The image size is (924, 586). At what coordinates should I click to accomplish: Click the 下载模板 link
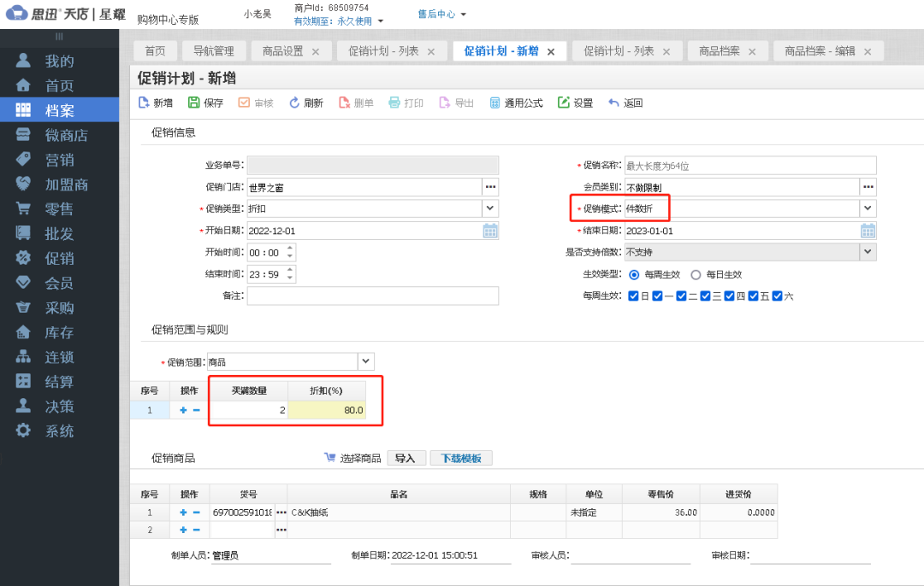tap(460, 457)
